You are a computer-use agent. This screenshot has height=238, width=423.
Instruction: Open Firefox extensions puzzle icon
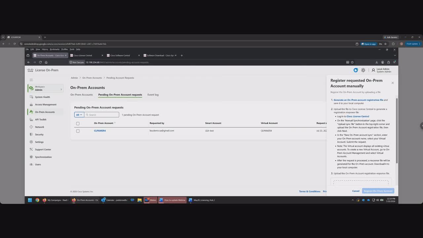[389, 62]
